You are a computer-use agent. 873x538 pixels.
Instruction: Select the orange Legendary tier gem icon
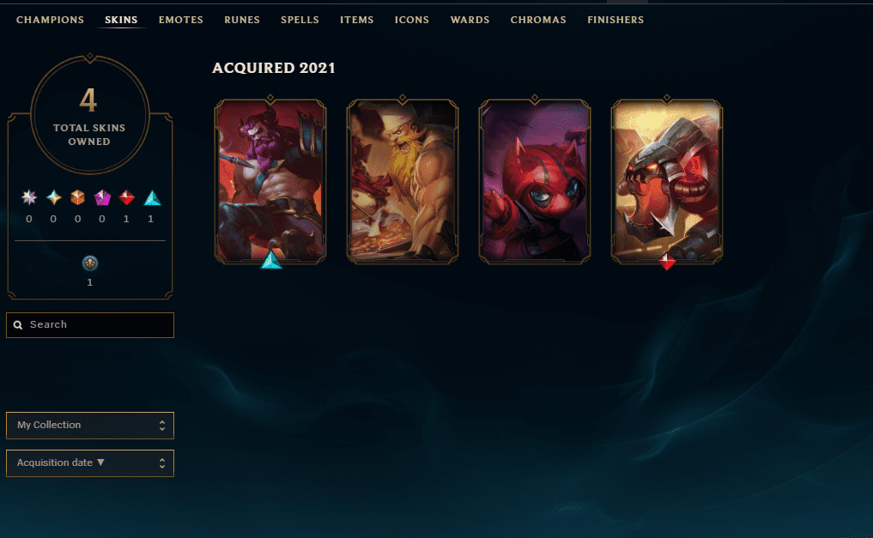click(x=77, y=197)
